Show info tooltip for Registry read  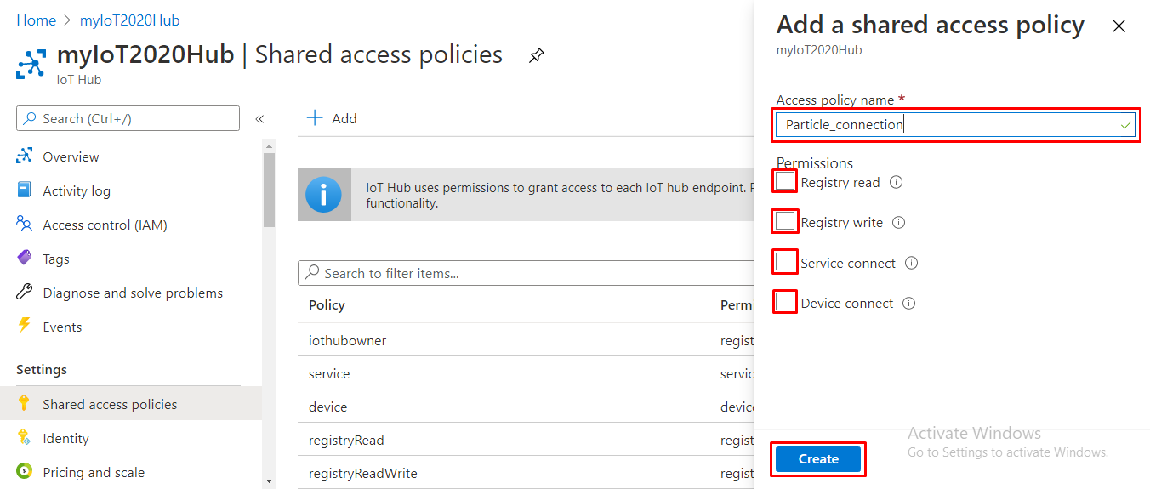coord(896,182)
